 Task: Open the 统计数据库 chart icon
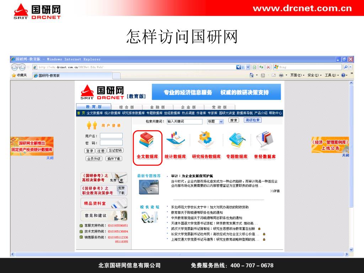pos(176,139)
